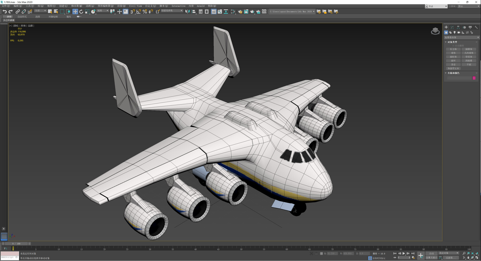Screen dimensions: 481x261
Task: Click the Play Animation playback button
Action: (404, 253)
